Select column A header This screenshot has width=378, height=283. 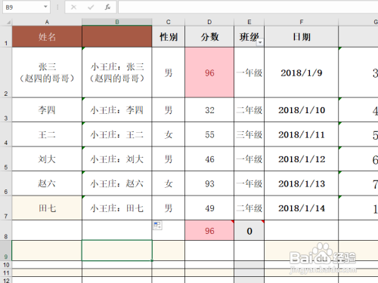[x=47, y=22]
